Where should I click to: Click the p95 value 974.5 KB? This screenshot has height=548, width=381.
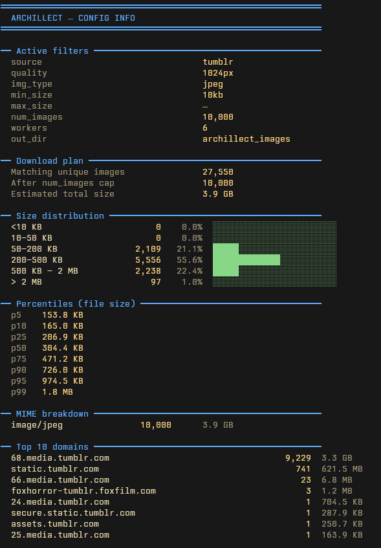pyautogui.click(x=63, y=381)
